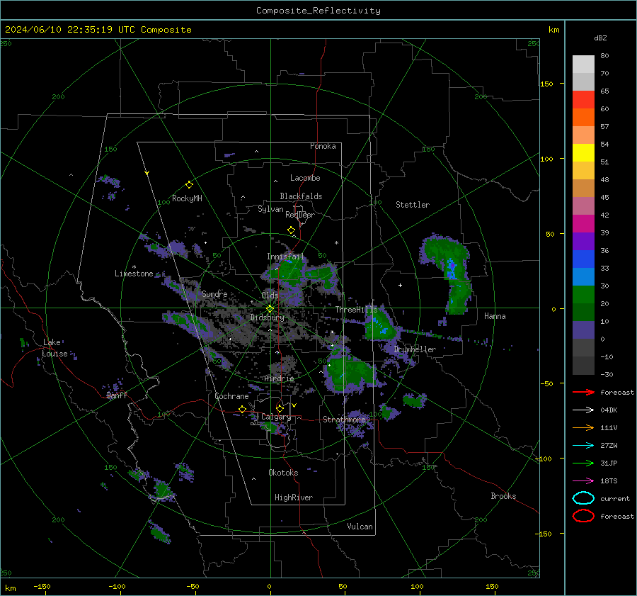Screen dimensions: 637x596
Task: Click the Okotoks label
Action: [x=283, y=473]
